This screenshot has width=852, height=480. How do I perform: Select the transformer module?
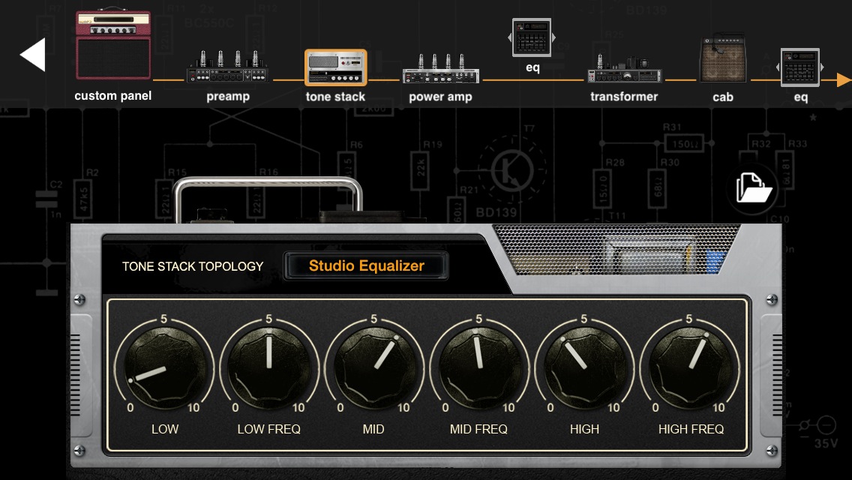point(624,69)
